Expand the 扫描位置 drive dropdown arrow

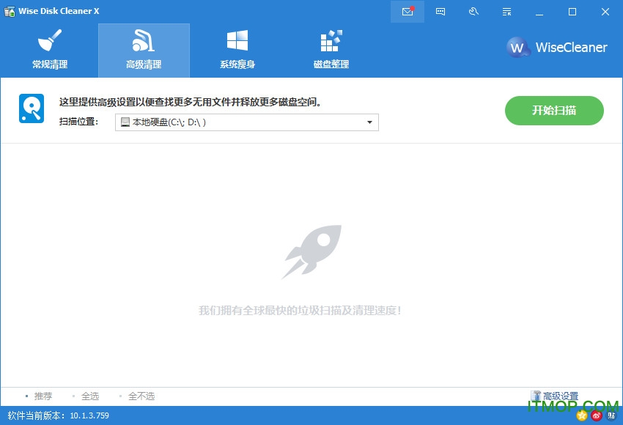369,122
